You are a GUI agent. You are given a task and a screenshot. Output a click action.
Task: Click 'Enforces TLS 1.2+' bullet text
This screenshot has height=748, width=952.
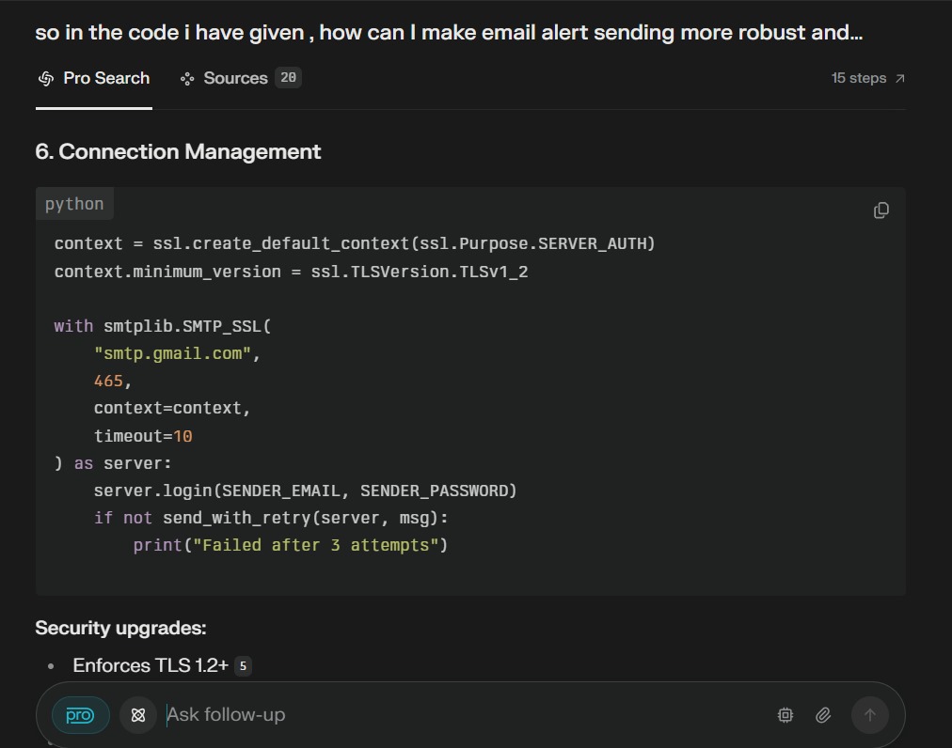150,666
